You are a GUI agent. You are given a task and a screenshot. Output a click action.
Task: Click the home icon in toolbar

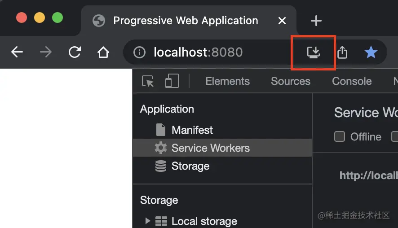[103, 53]
